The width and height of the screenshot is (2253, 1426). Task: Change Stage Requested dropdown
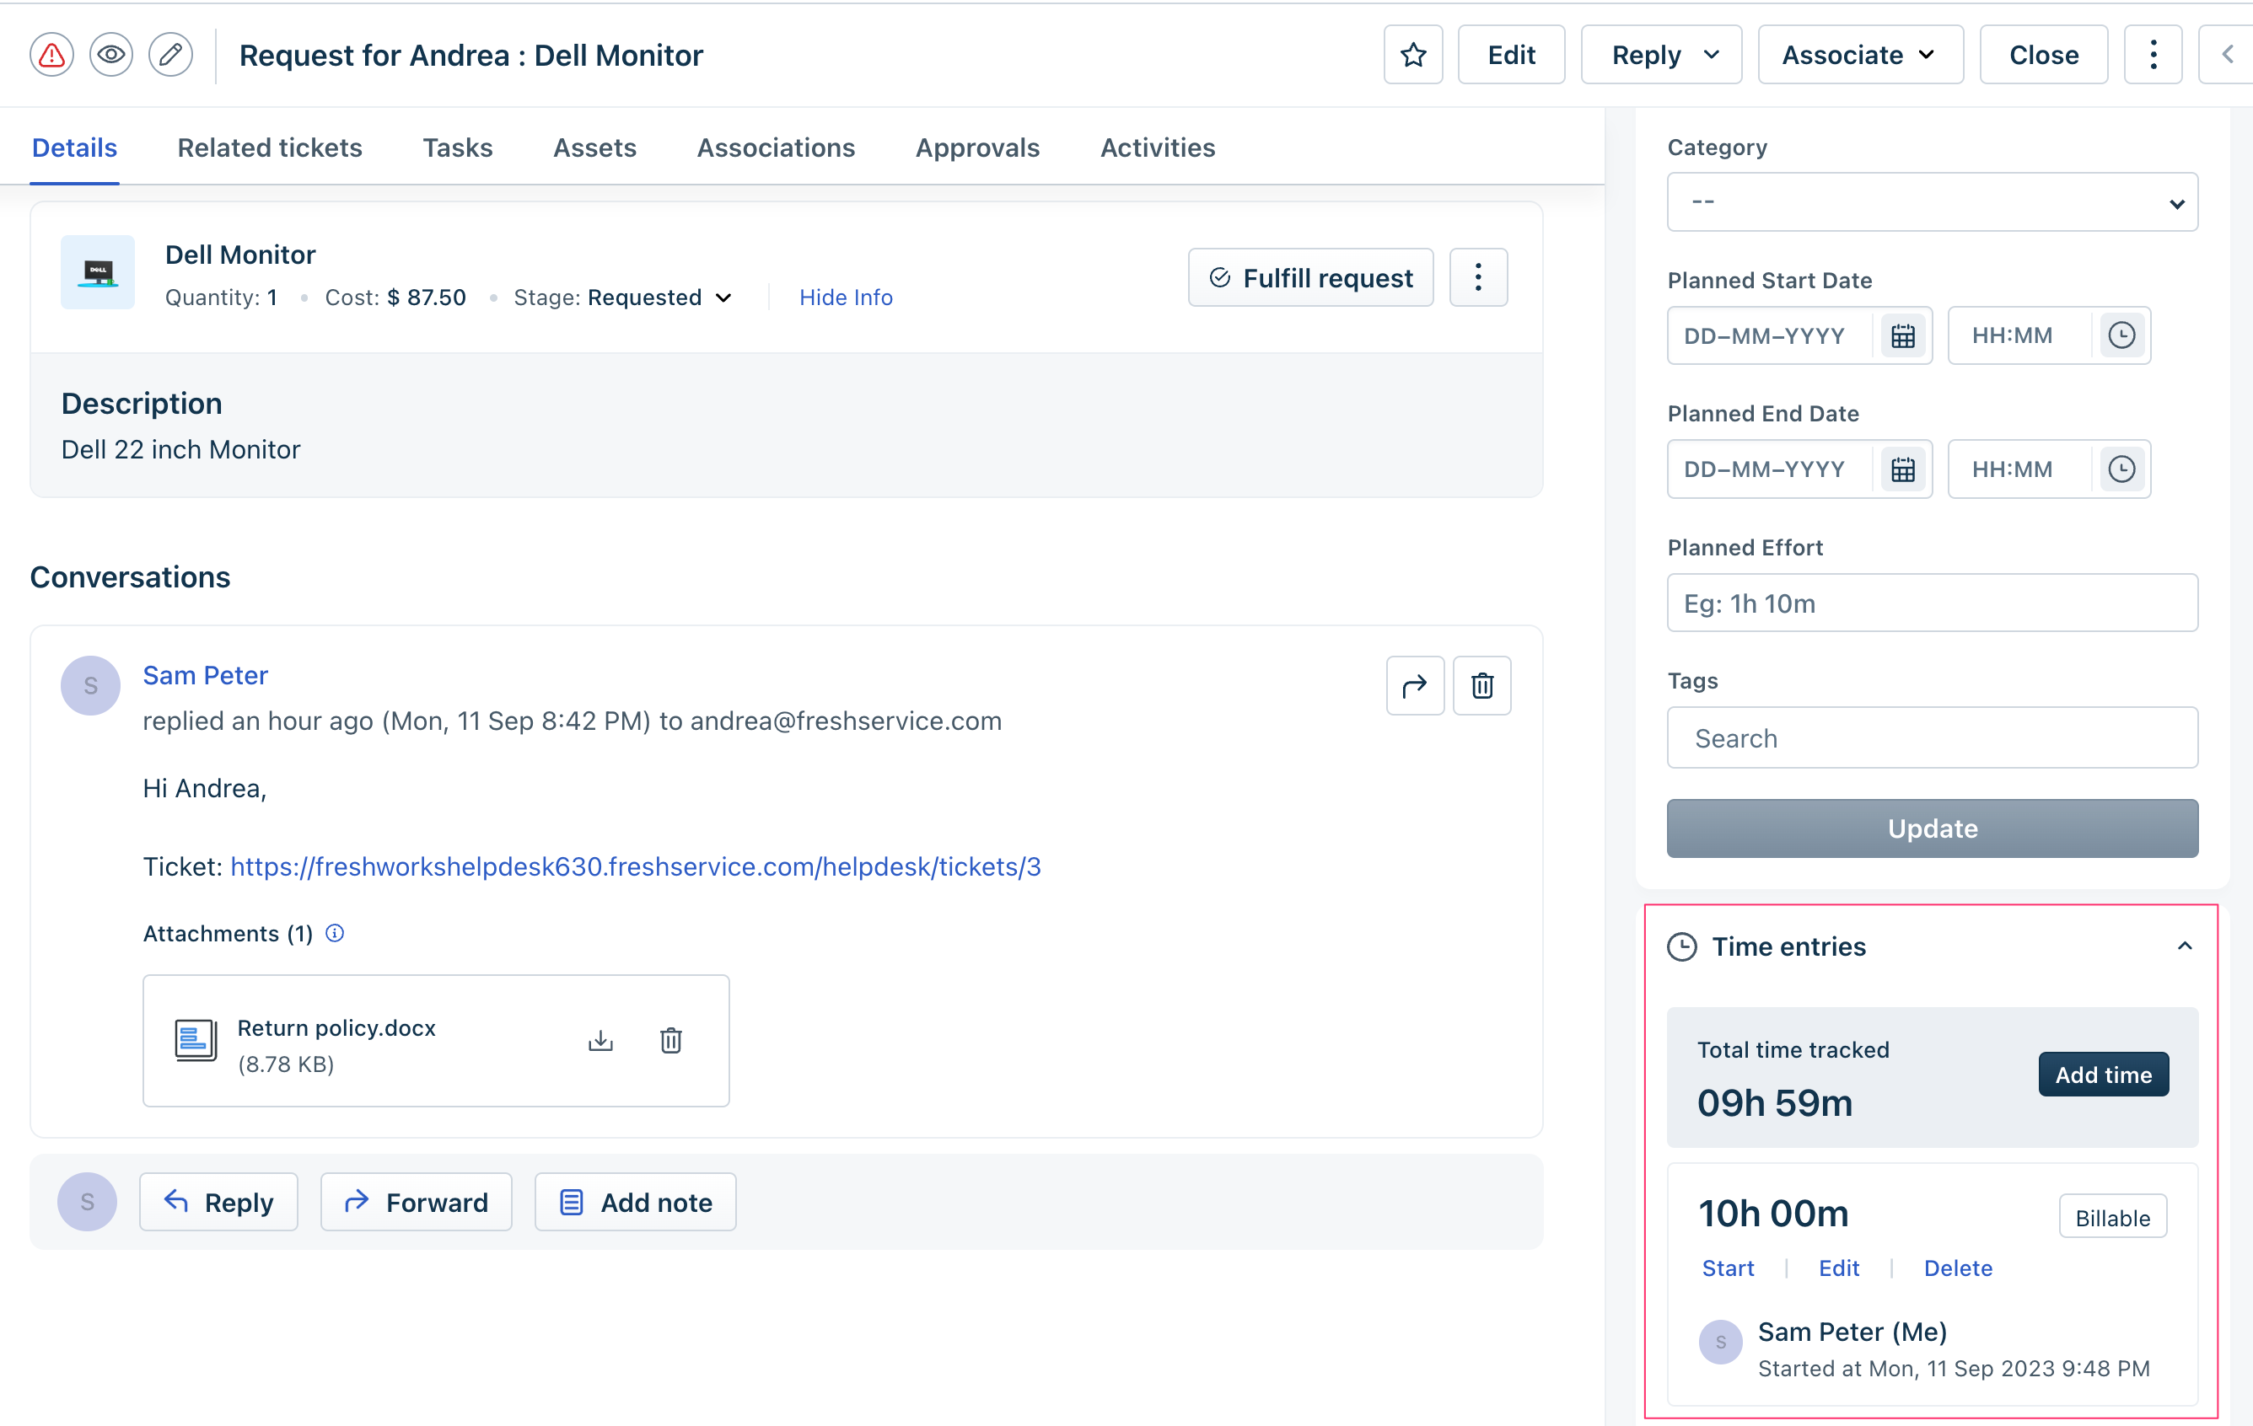coord(659,298)
